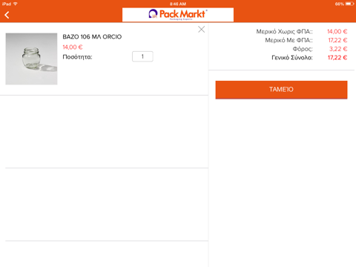Tap the Pack Markt logo banner
Screen dimensions: 356x267
(x=178, y=15)
